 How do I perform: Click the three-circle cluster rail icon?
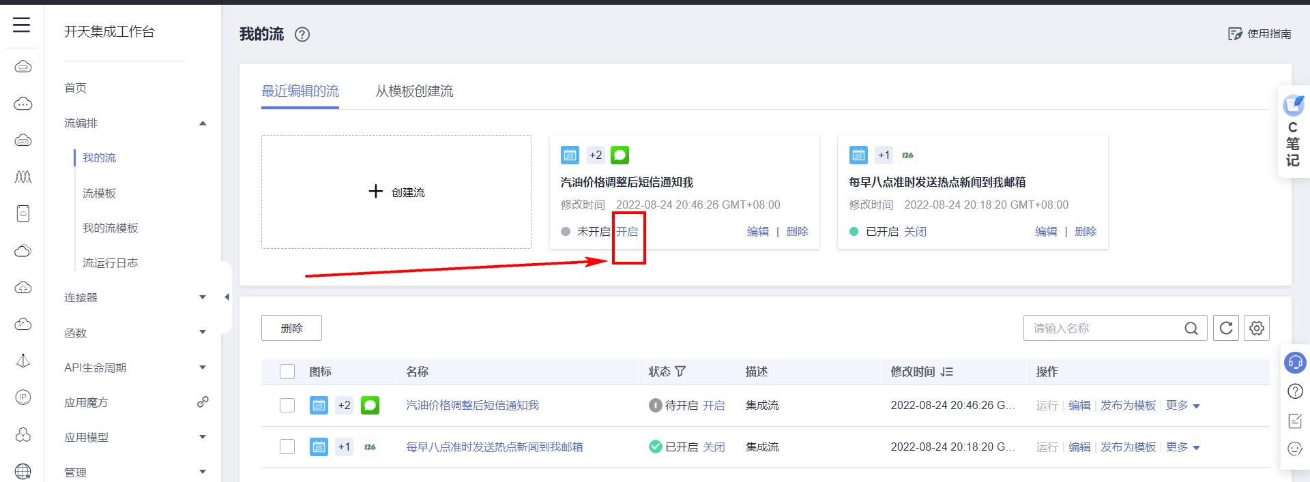pyautogui.click(x=23, y=434)
